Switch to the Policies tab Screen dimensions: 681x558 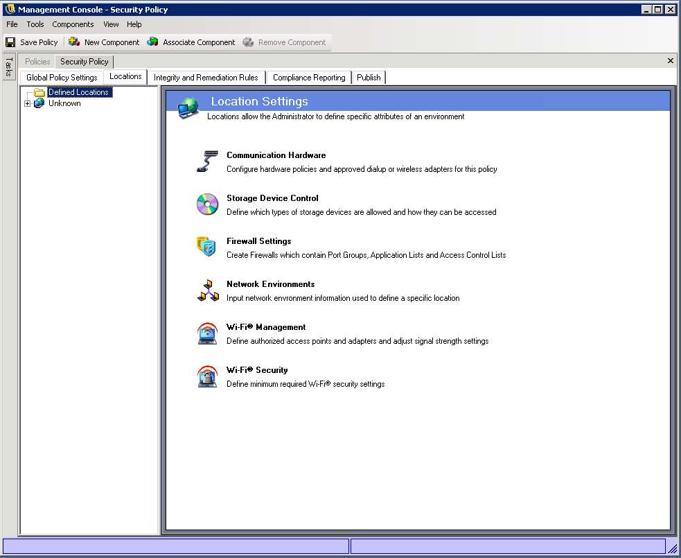[37, 62]
